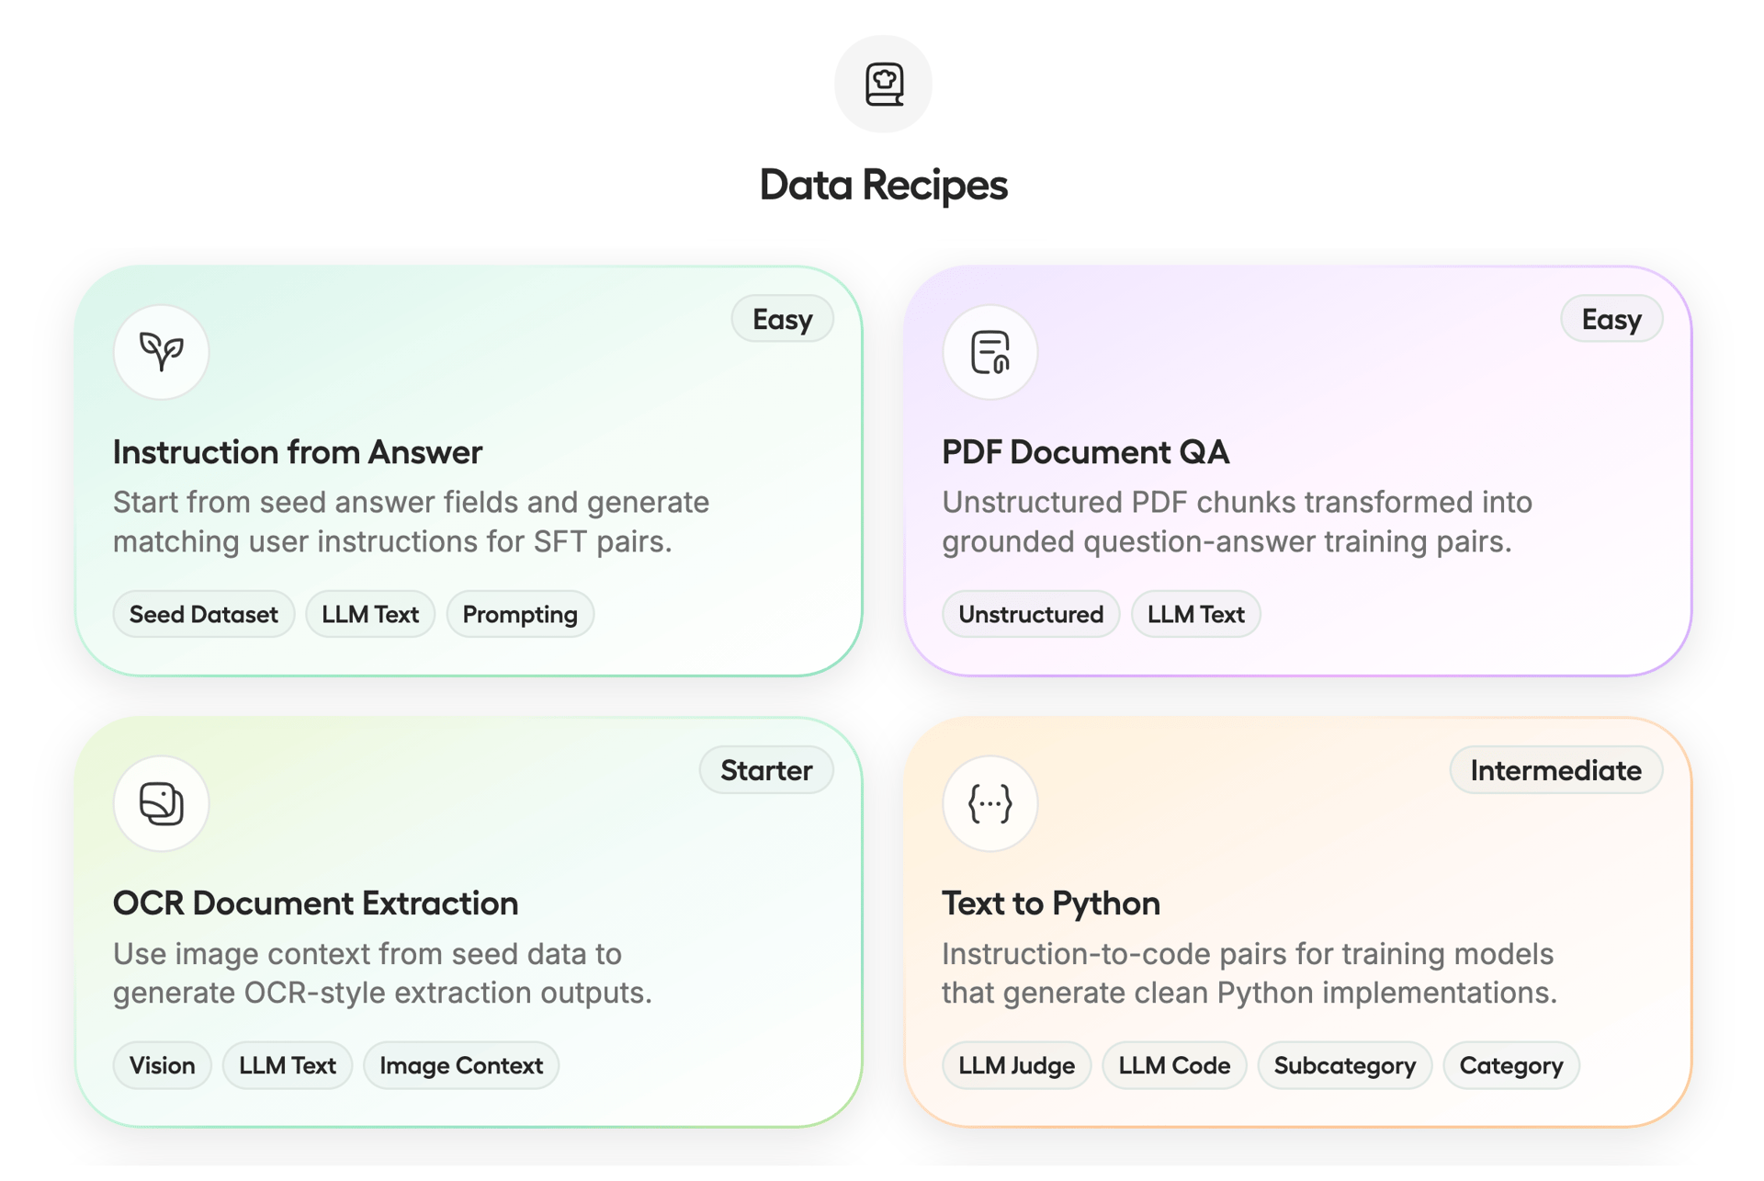
Task: Click the Easy badge on PDF Document QA
Action: (1611, 319)
